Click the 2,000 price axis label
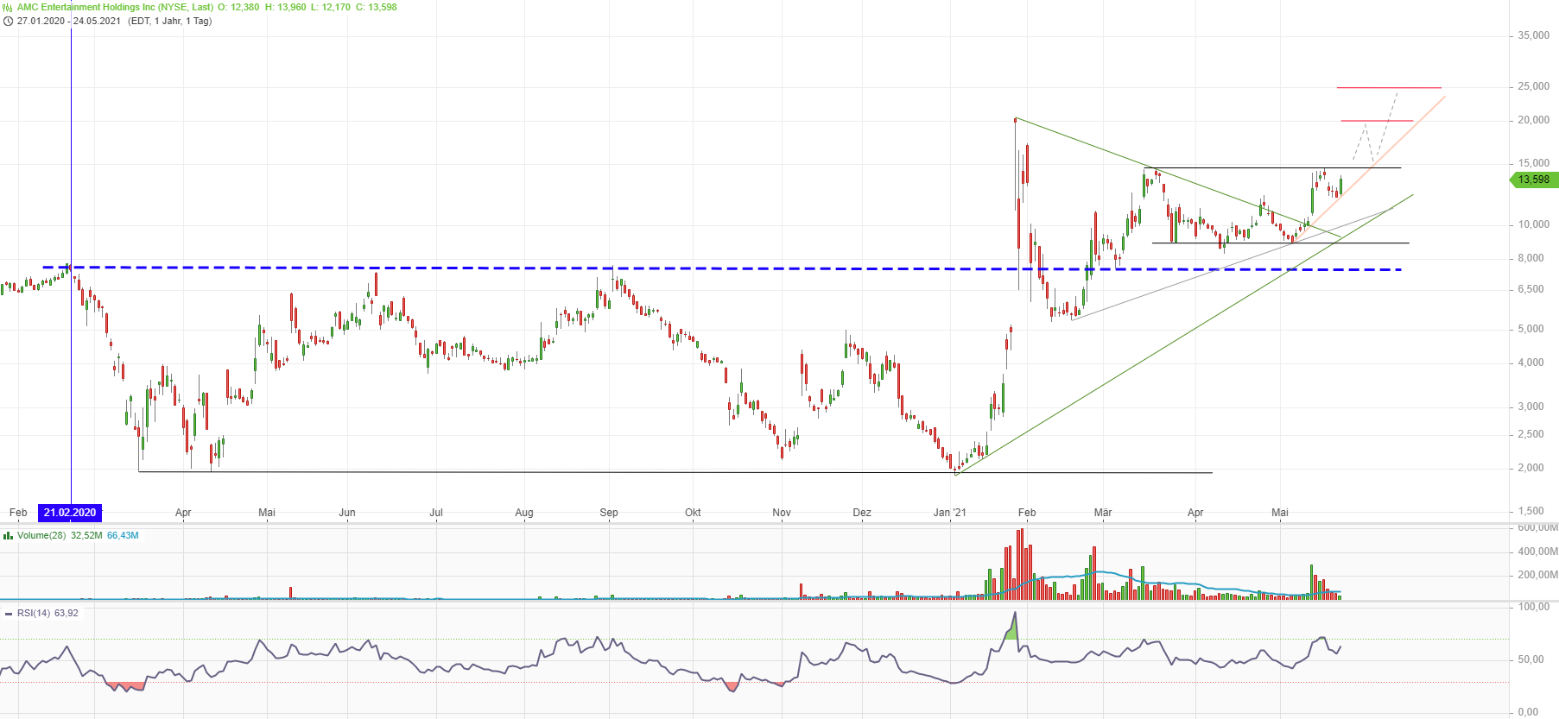Viewport: 1559px width, 719px height. (1531, 469)
